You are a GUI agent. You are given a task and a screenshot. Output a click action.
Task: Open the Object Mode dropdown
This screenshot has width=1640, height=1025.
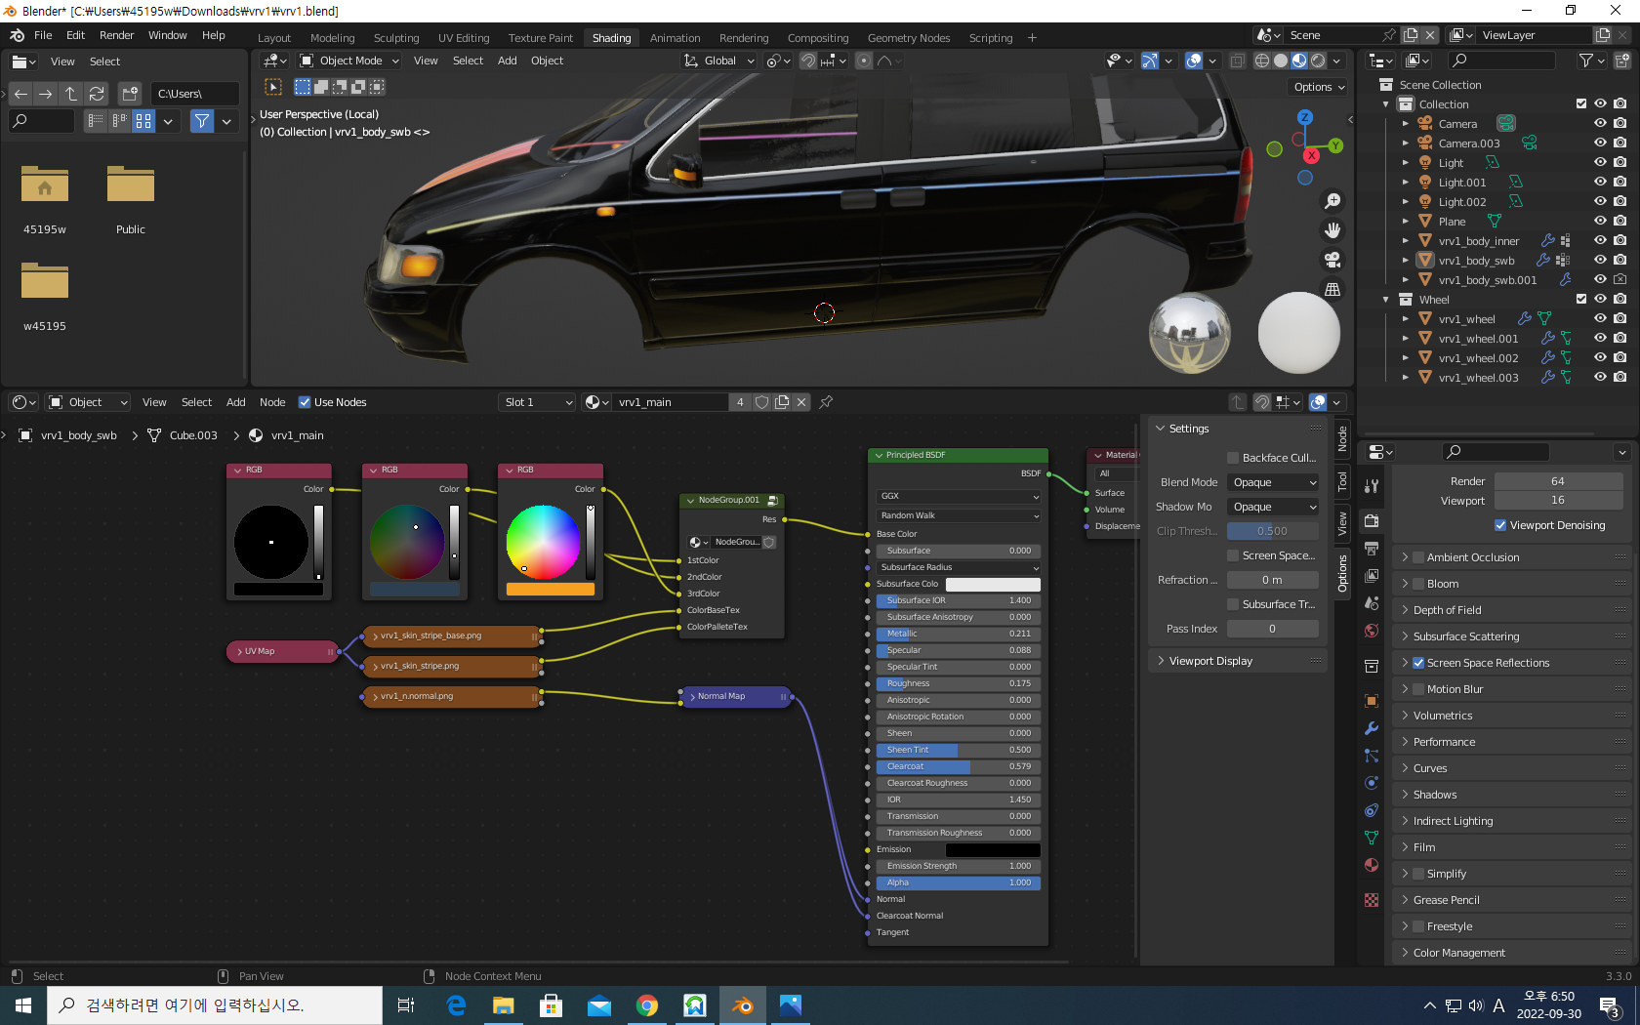349,61
